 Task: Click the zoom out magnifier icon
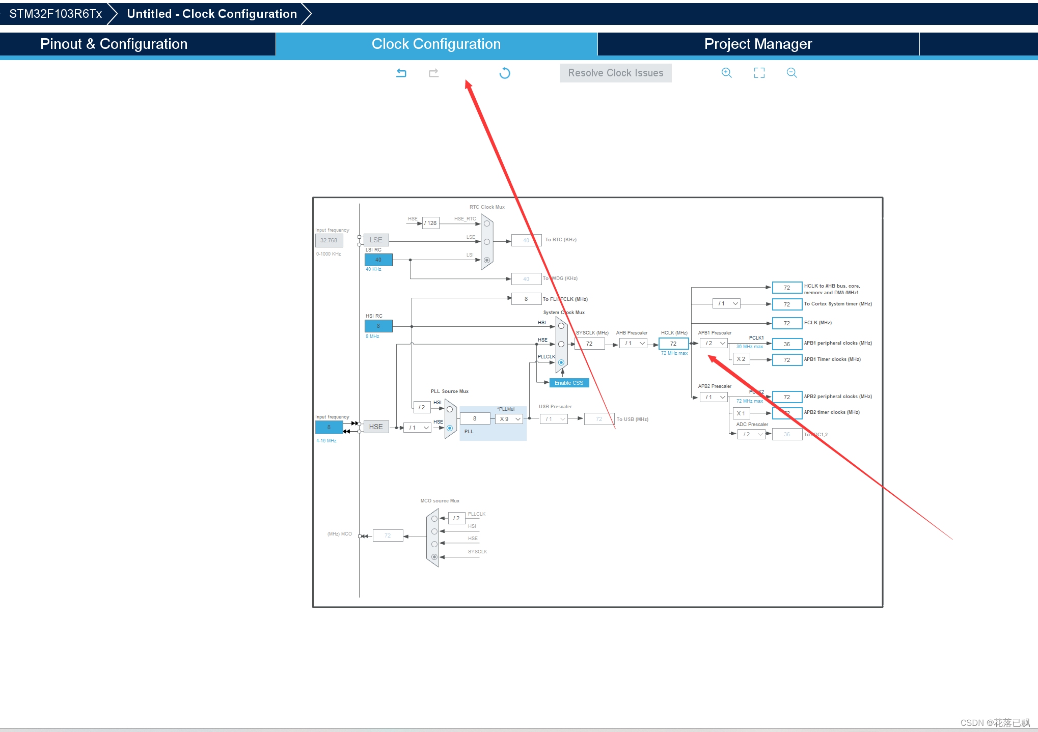pyautogui.click(x=791, y=73)
